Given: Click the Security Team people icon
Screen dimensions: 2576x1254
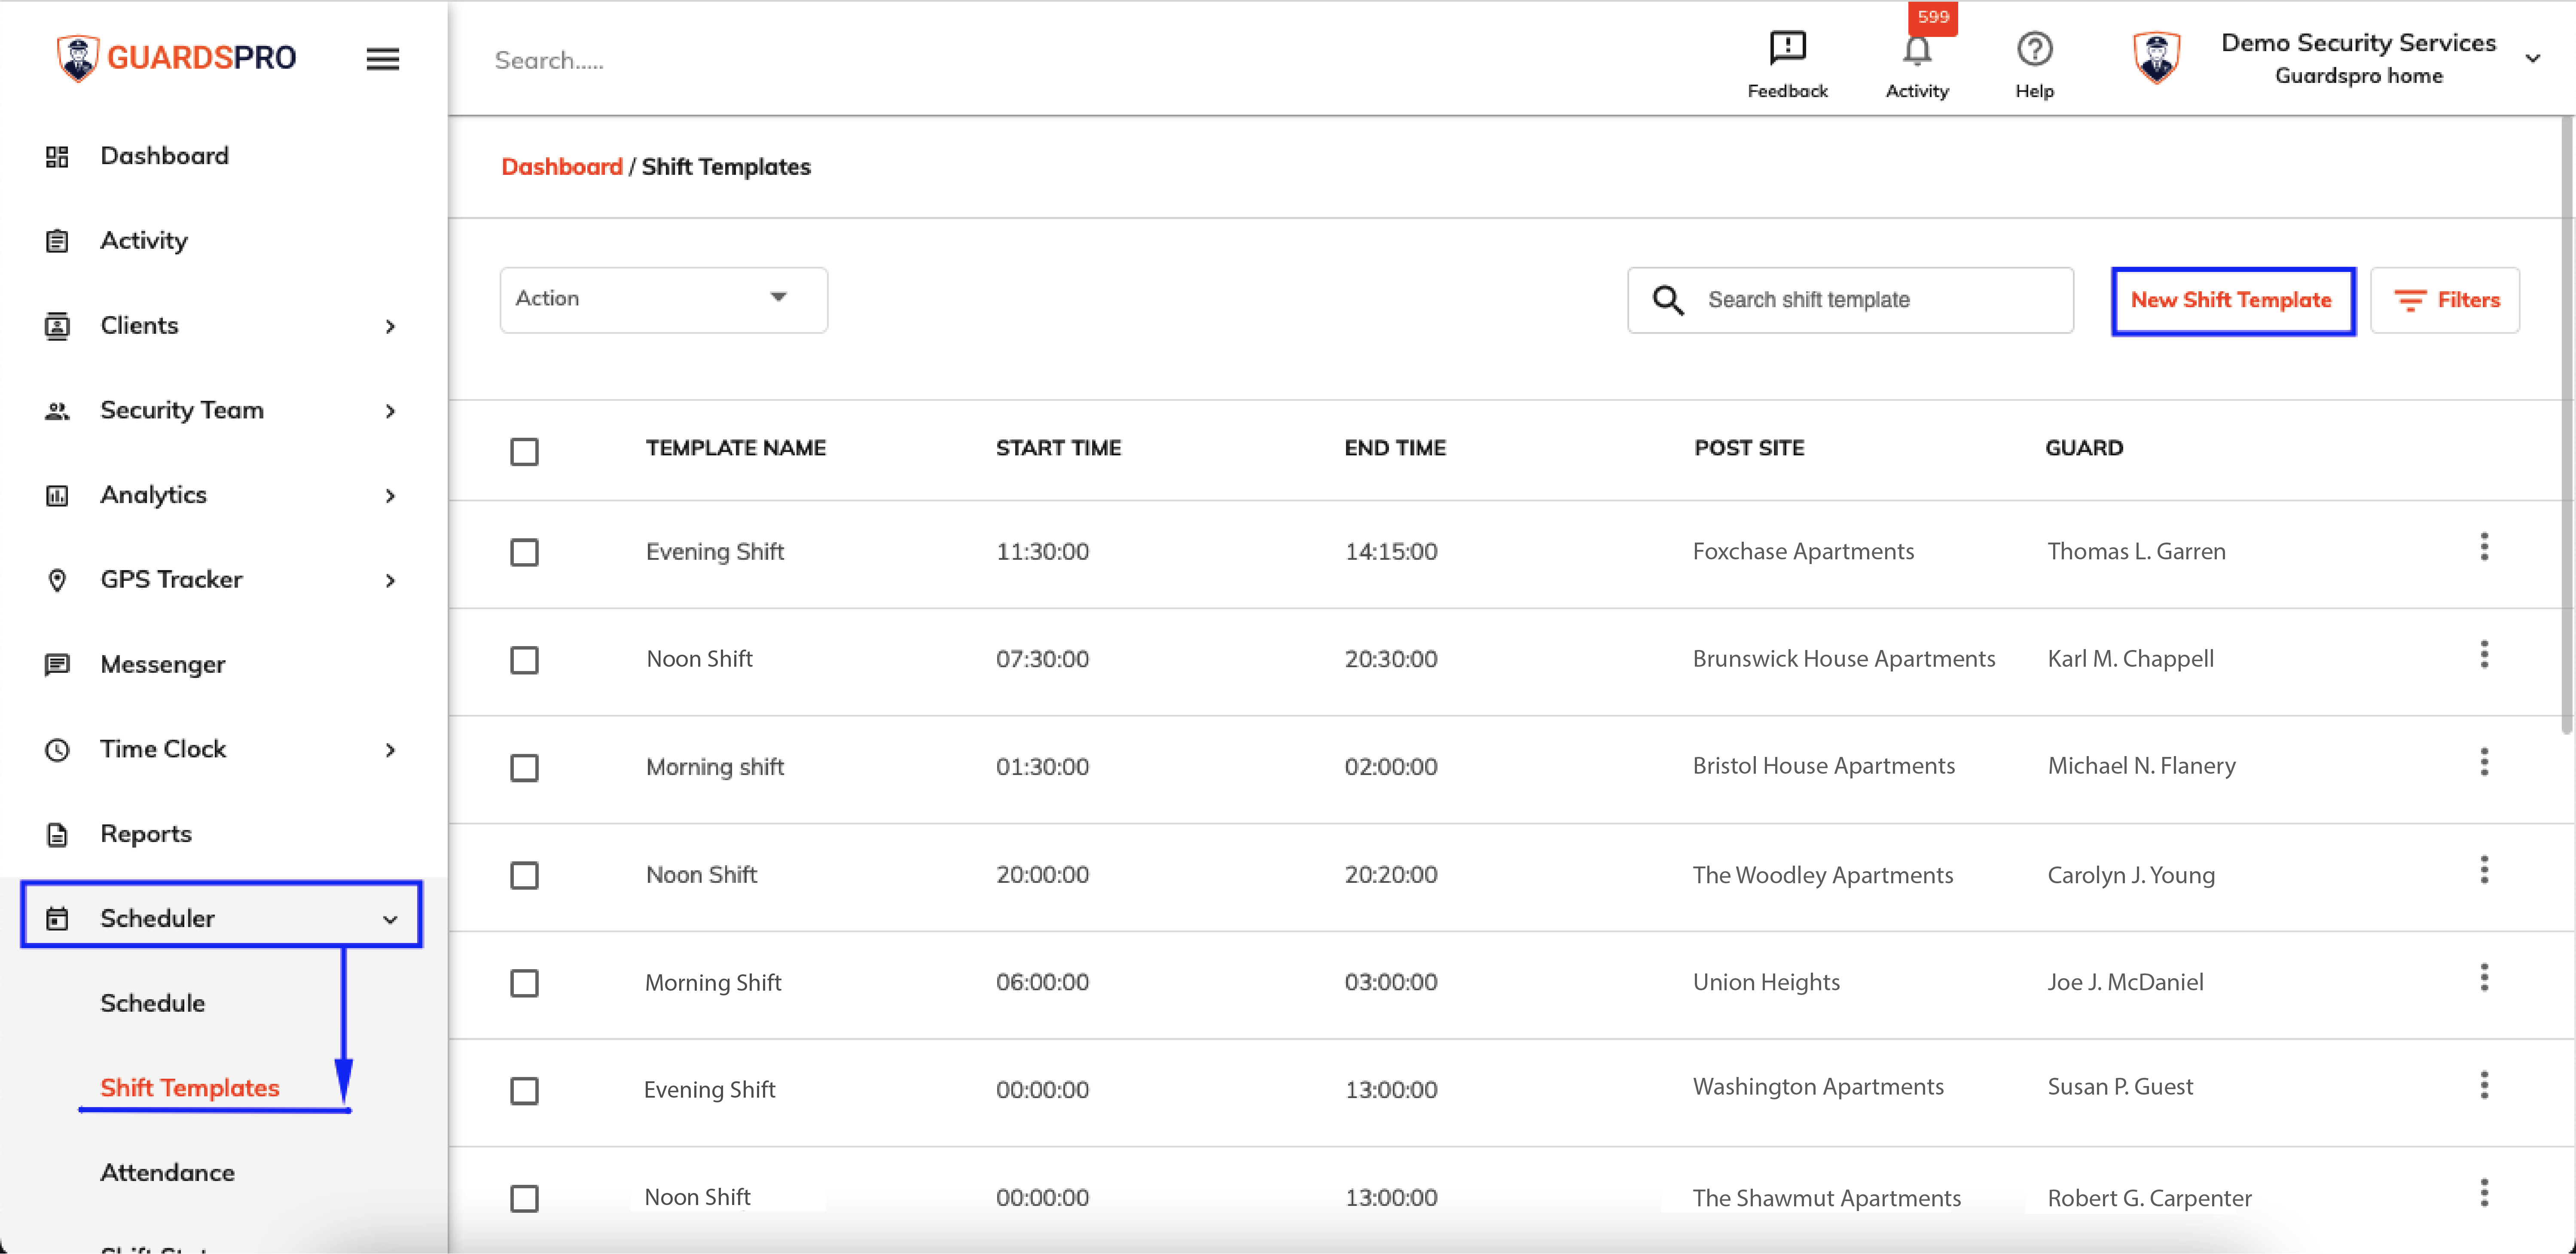Looking at the screenshot, I should 57,411.
